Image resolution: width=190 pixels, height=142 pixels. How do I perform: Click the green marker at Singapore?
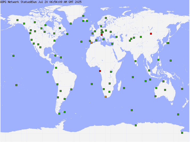click(149, 71)
